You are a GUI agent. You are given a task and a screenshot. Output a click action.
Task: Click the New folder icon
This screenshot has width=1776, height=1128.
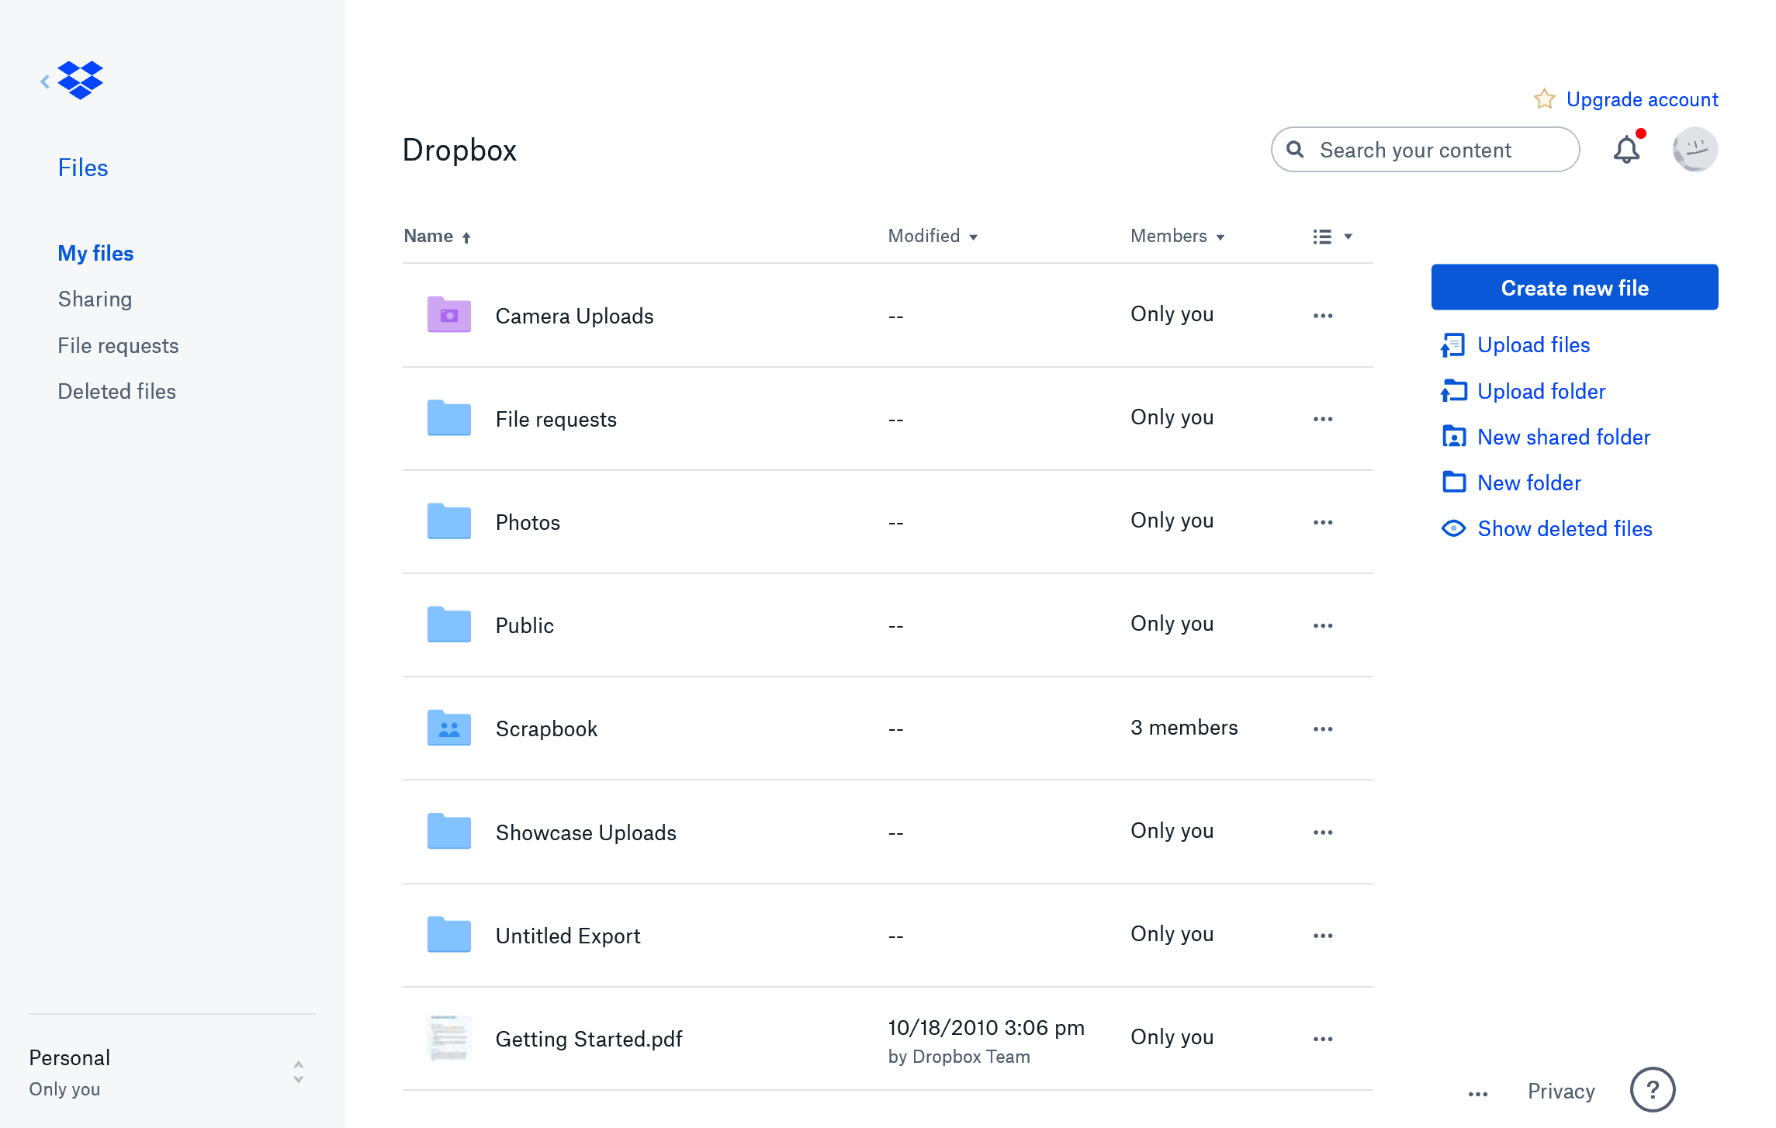tap(1454, 483)
